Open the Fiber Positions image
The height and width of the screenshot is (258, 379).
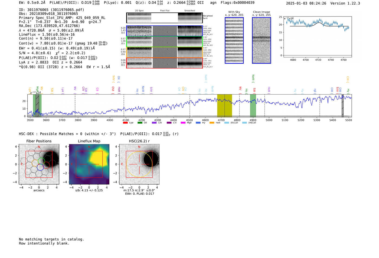point(39,164)
